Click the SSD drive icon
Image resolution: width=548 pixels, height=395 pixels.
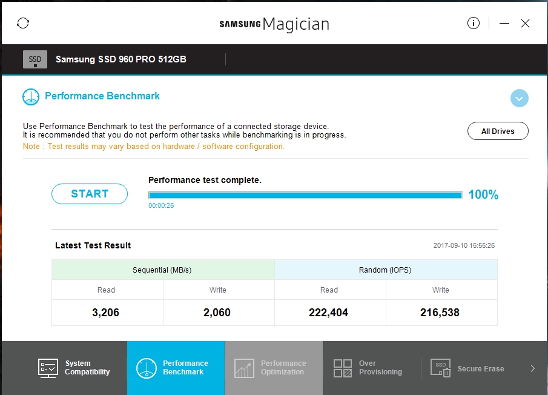35,59
